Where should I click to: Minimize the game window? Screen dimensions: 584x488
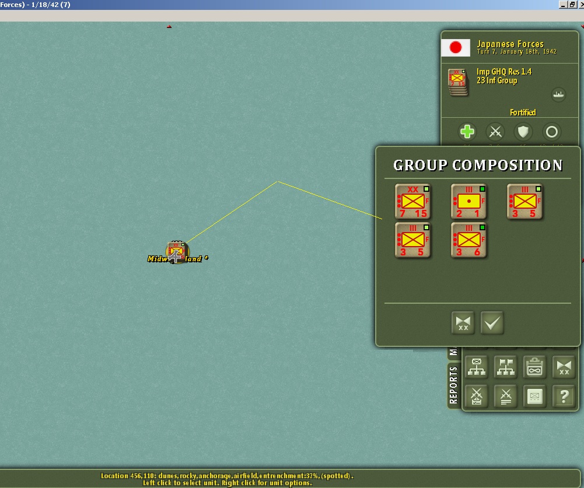563,5
